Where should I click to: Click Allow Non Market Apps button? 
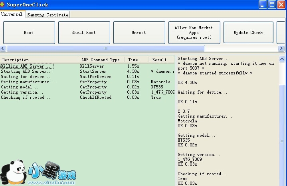pos(194,32)
